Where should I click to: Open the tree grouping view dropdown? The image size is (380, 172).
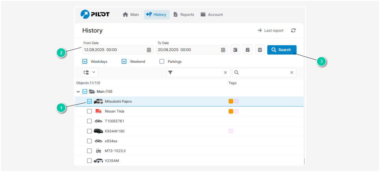(89, 72)
